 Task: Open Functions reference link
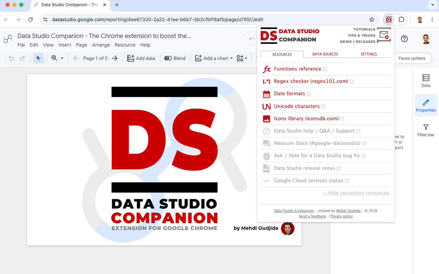pyautogui.click(x=297, y=69)
